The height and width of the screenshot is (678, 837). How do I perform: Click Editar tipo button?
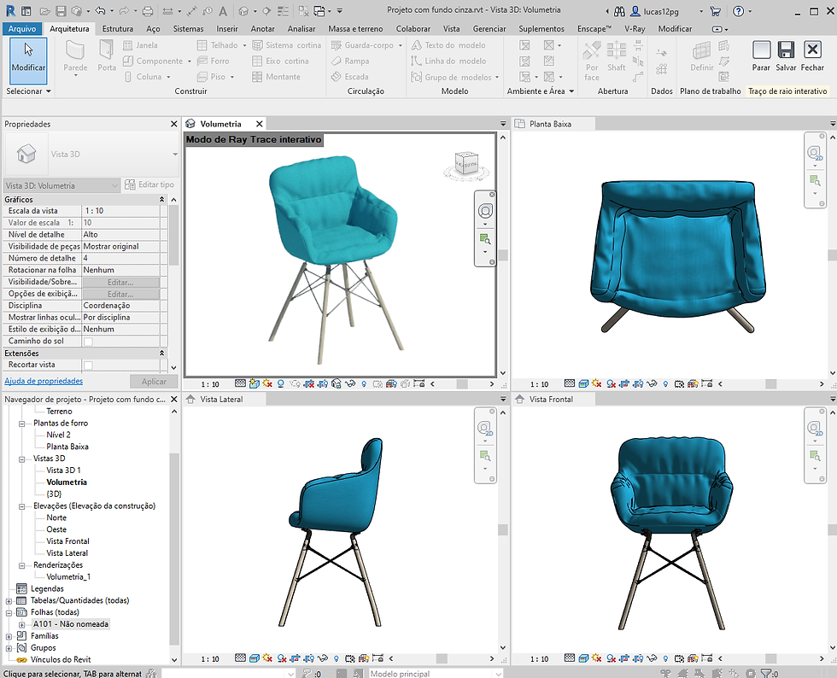pyautogui.click(x=149, y=184)
